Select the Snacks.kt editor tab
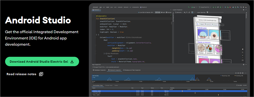 pyautogui.click(x=96, y=10)
